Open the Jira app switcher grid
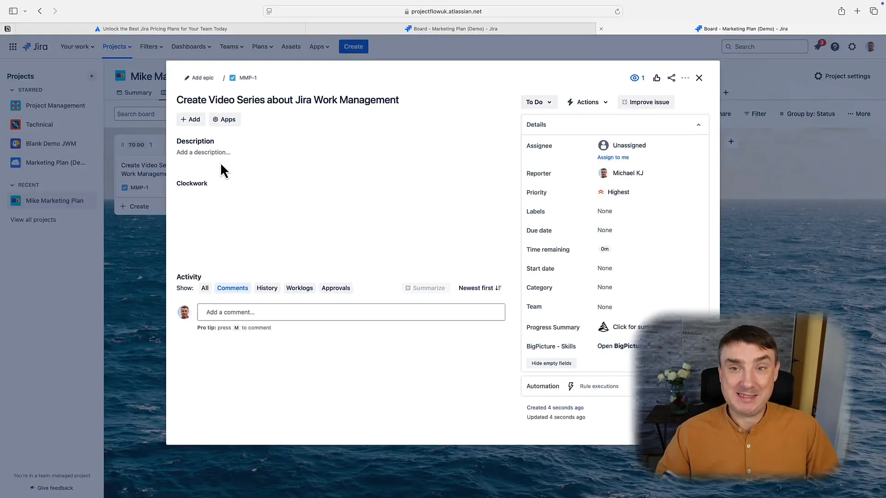 13,47
